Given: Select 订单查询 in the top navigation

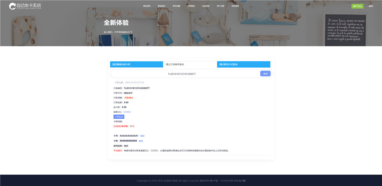Looking at the screenshot, I should pos(191,6).
